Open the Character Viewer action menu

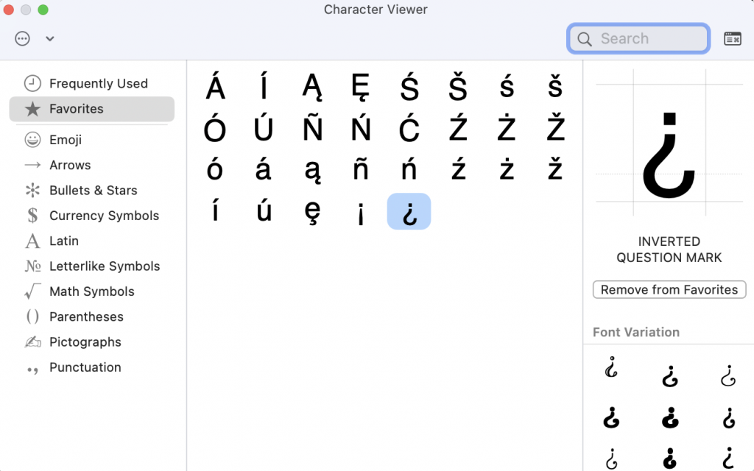coord(21,38)
